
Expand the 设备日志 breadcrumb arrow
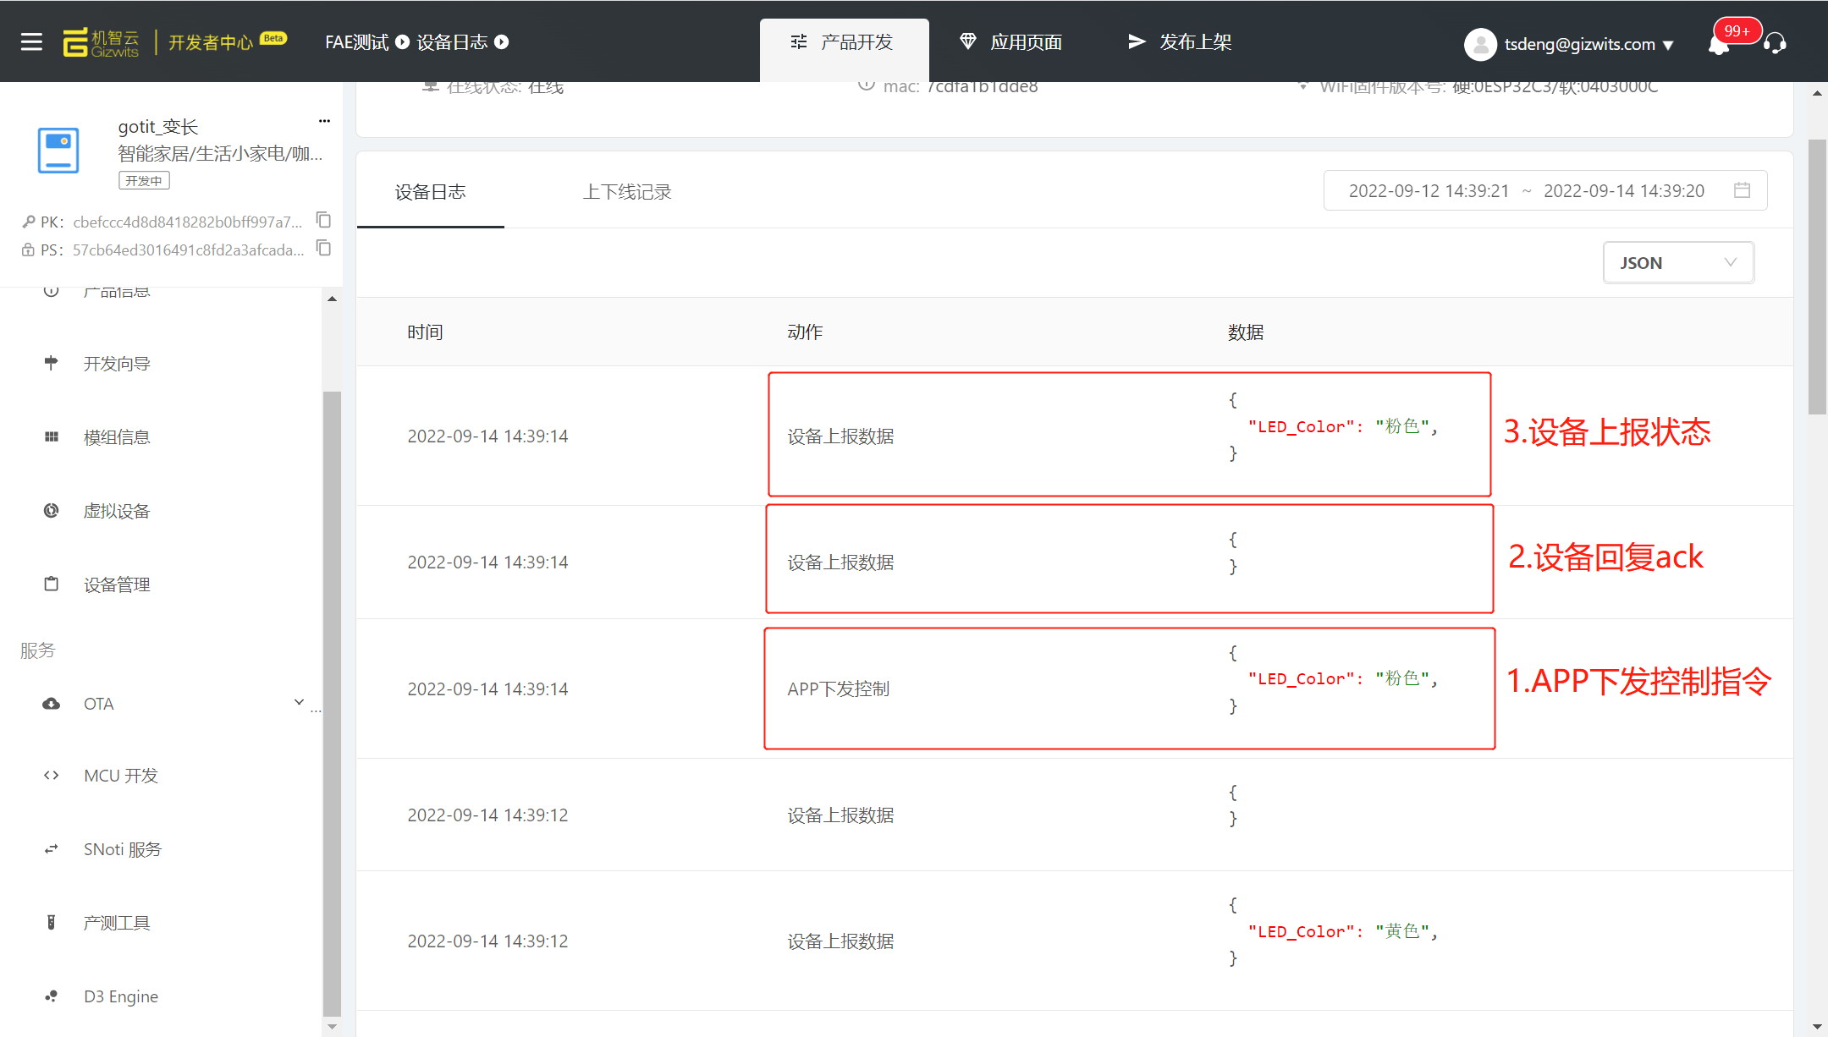[x=502, y=41]
